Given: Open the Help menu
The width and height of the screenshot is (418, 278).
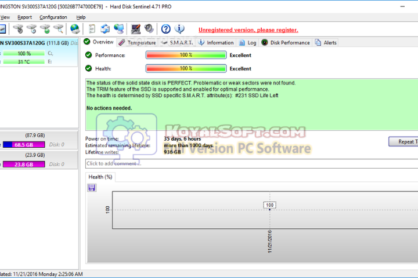Looking at the screenshot, I should [81, 17].
